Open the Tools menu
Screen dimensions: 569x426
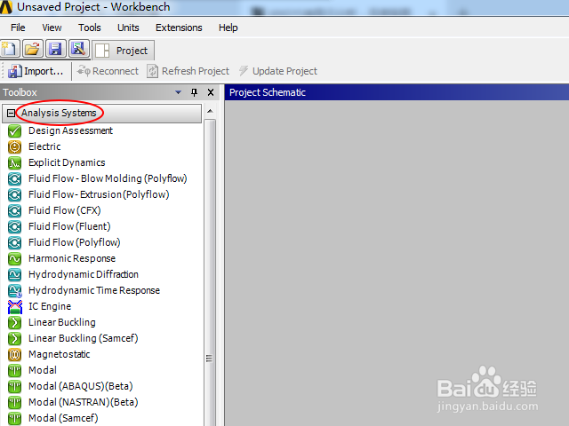click(x=90, y=28)
